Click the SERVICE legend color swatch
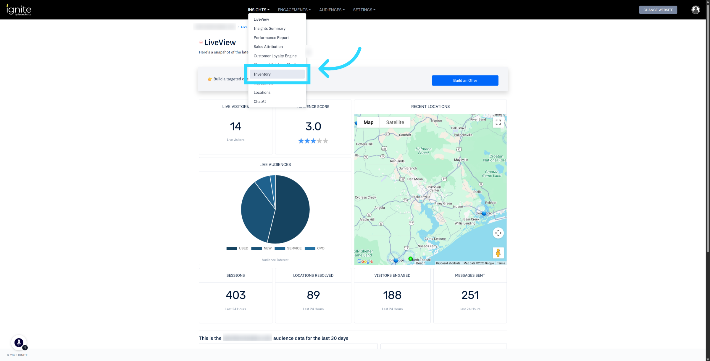The width and height of the screenshot is (710, 361). [280, 248]
